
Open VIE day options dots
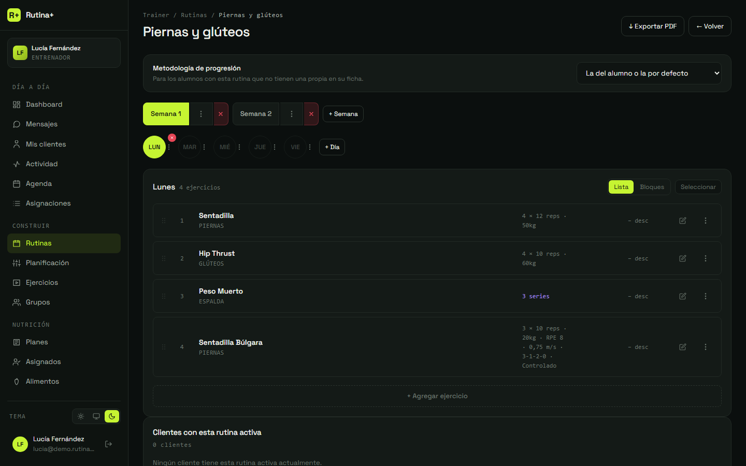310,147
